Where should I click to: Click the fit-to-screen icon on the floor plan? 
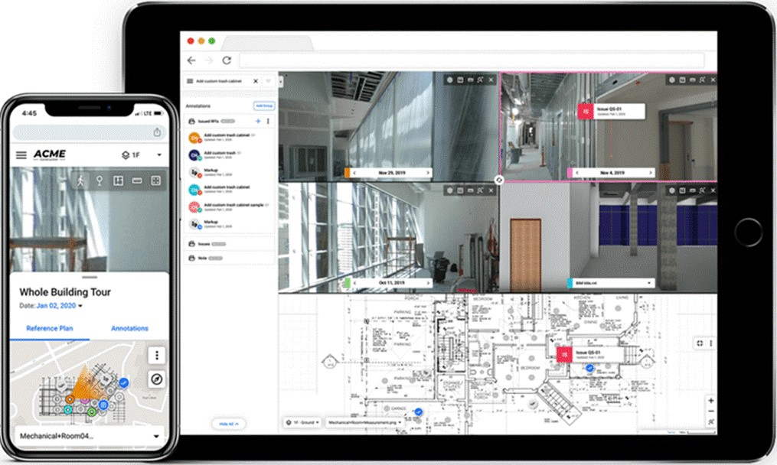pyautogui.click(x=698, y=343)
